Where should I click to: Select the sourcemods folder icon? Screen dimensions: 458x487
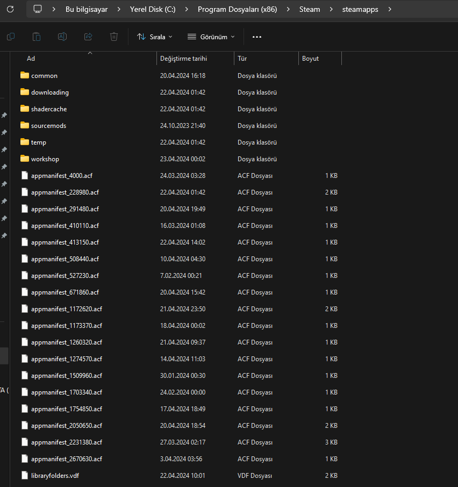(25, 125)
